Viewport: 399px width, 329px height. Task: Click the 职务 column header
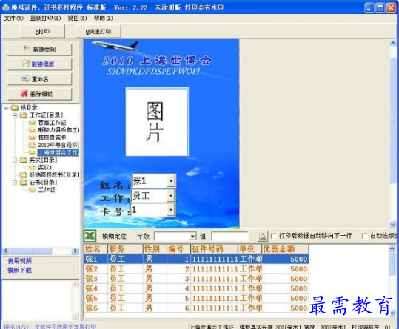(125, 249)
